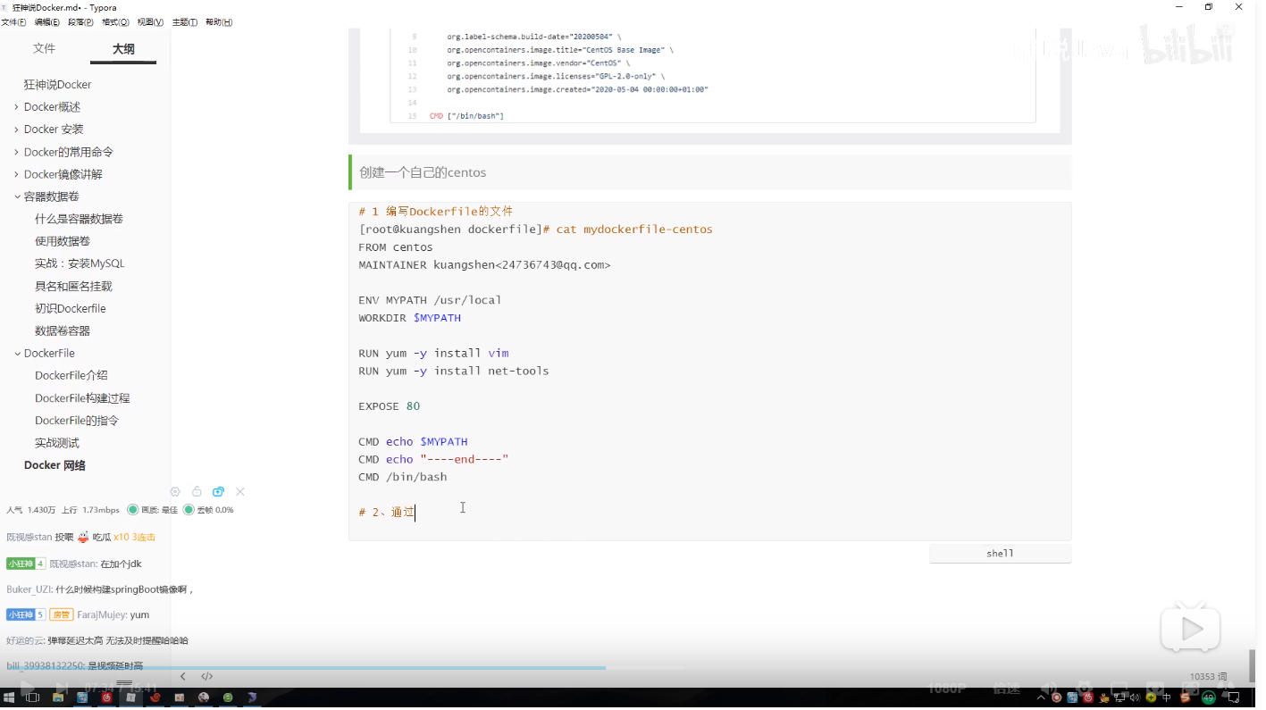Click the 10353 词 word count
This screenshot has width=1266, height=710.
tap(1208, 677)
